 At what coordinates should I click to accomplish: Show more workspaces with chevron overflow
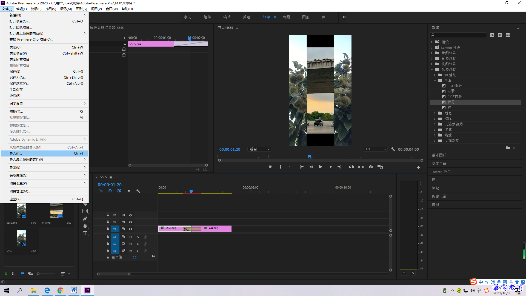point(344,17)
